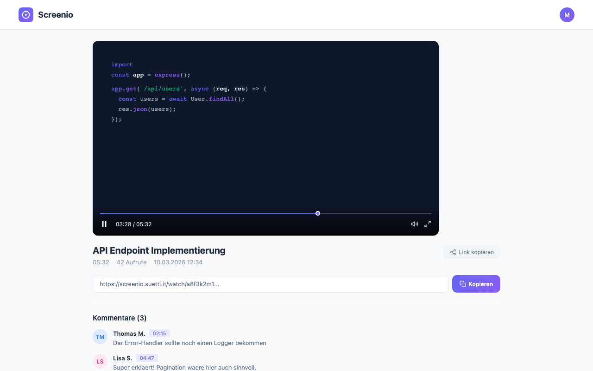This screenshot has width=593, height=371.
Task: Click the '42 Aufrufe' view counter
Action: (131, 262)
